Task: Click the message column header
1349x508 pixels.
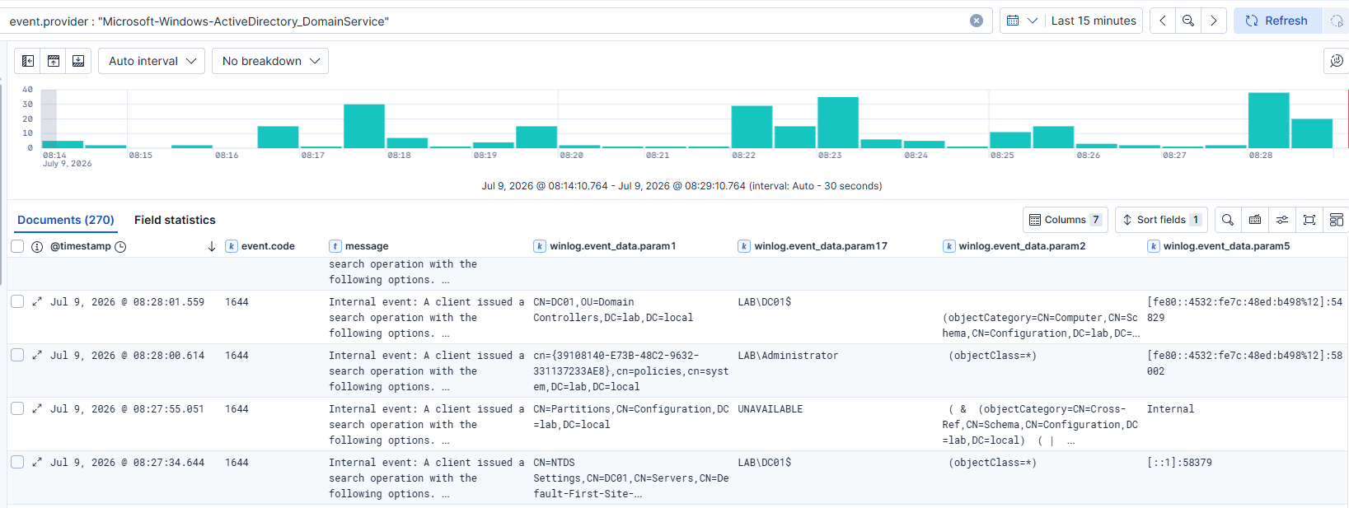Action: (367, 246)
